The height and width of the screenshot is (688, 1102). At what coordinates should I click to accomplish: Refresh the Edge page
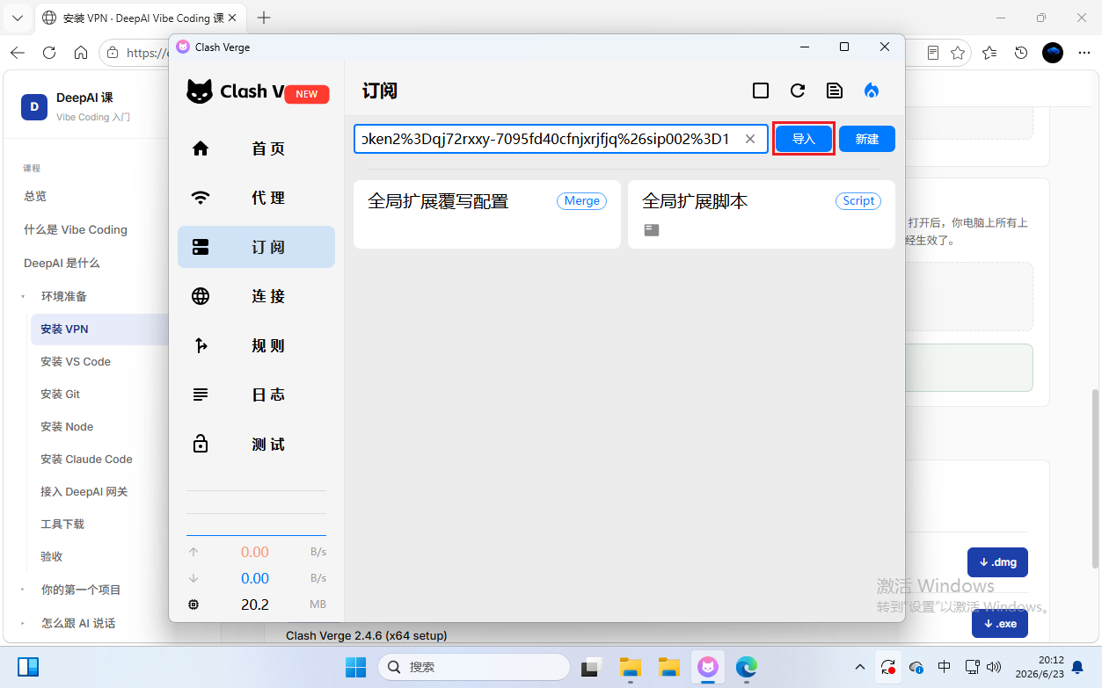(49, 53)
